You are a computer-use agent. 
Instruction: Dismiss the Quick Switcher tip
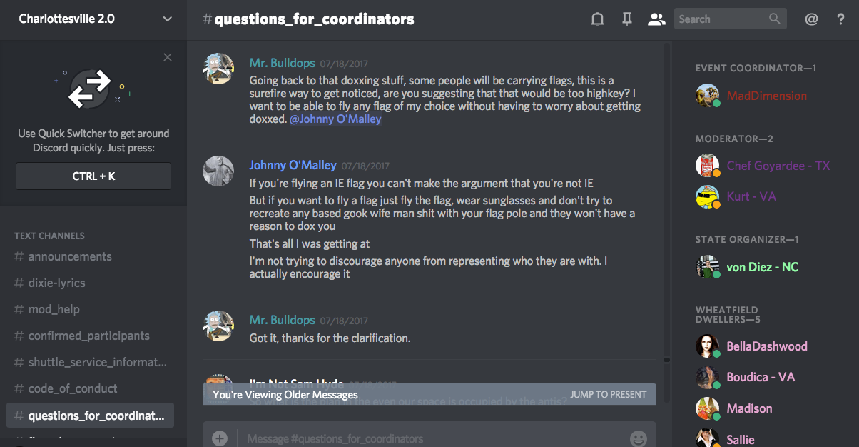168,57
